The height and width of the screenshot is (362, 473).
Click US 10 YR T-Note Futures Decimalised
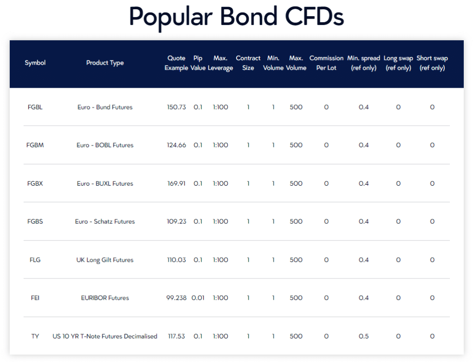pyautogui.click(x=105, y=336)
